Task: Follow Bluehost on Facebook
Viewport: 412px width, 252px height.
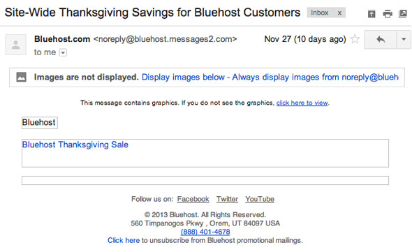Action: click(193, 199)
